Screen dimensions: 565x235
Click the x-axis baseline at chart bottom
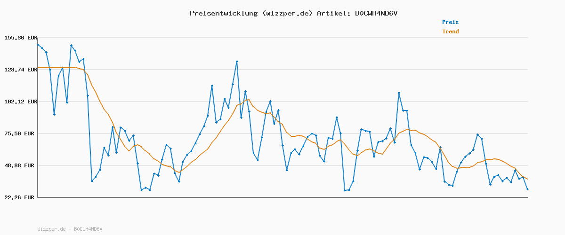point(282,197)
